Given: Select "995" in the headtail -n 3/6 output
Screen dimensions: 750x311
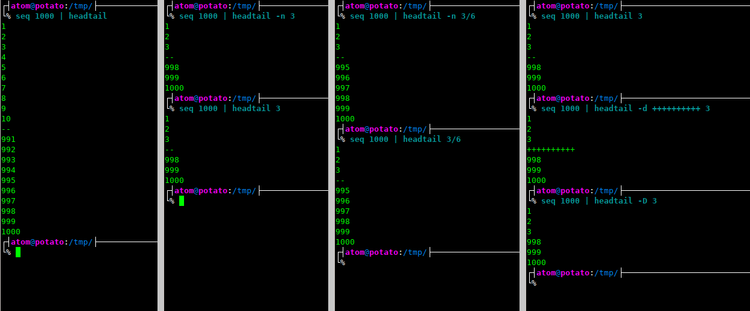Looking at the screenshot, I should [x=343, y=68].
